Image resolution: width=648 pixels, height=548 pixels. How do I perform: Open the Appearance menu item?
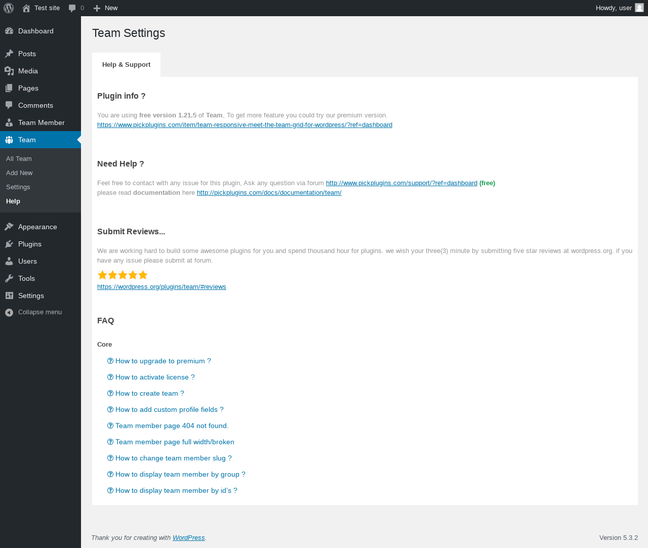[40, 227]
